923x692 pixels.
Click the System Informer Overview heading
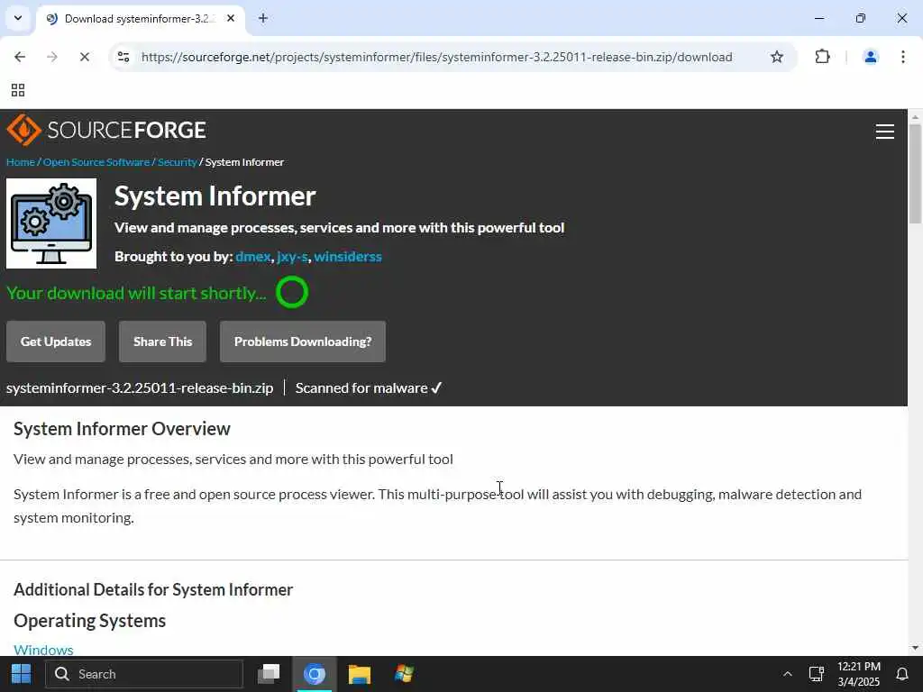(122, 429)
